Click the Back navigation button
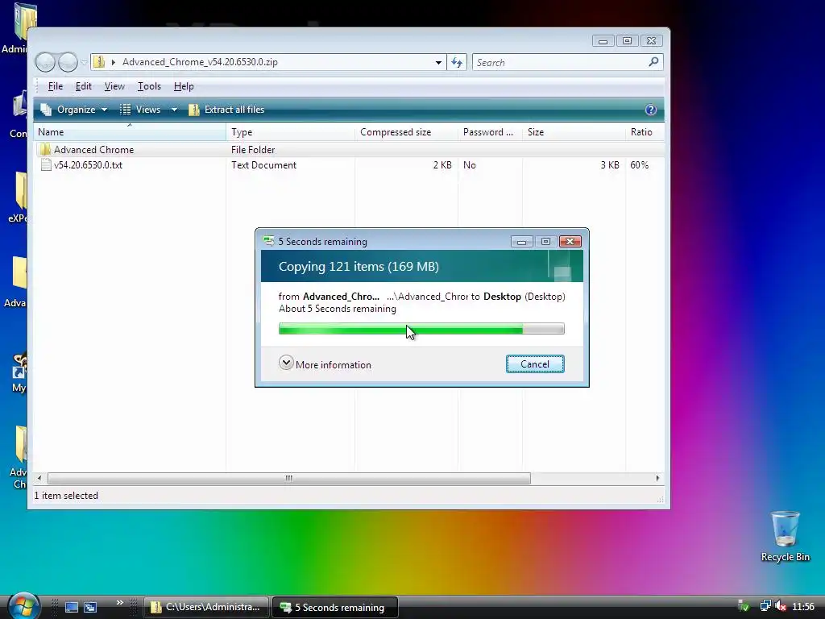This screenshot has height=619, width=825. coord(45,62)
